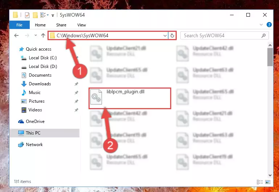Expand the ribbon with the chevron
The image size is (279, 192).
click(261, 25)
